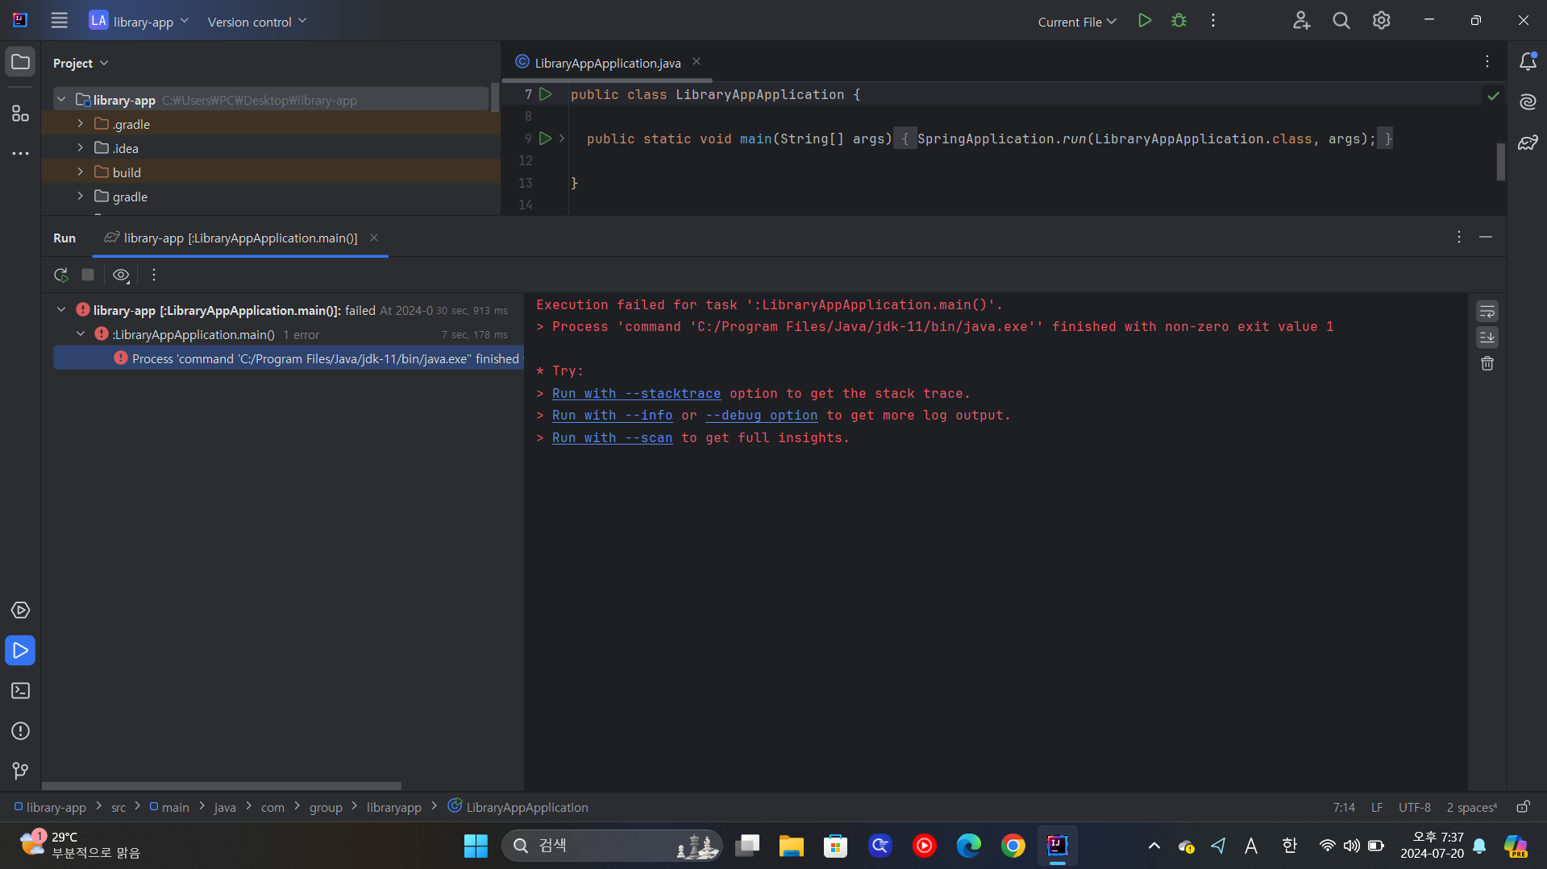Image resolution: width=1547 pixels, height=869 pixels.
Task: Close the library-app run tab
Action: click(x=374, y=238)
